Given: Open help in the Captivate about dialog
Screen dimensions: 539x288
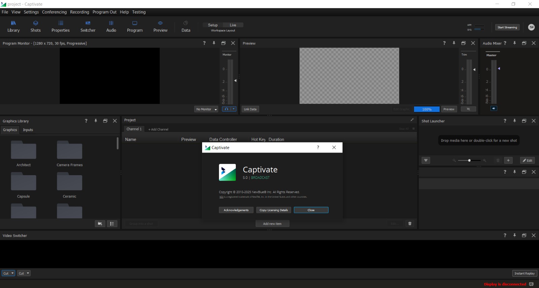Looking at the screenshot, I should point(318,148).
